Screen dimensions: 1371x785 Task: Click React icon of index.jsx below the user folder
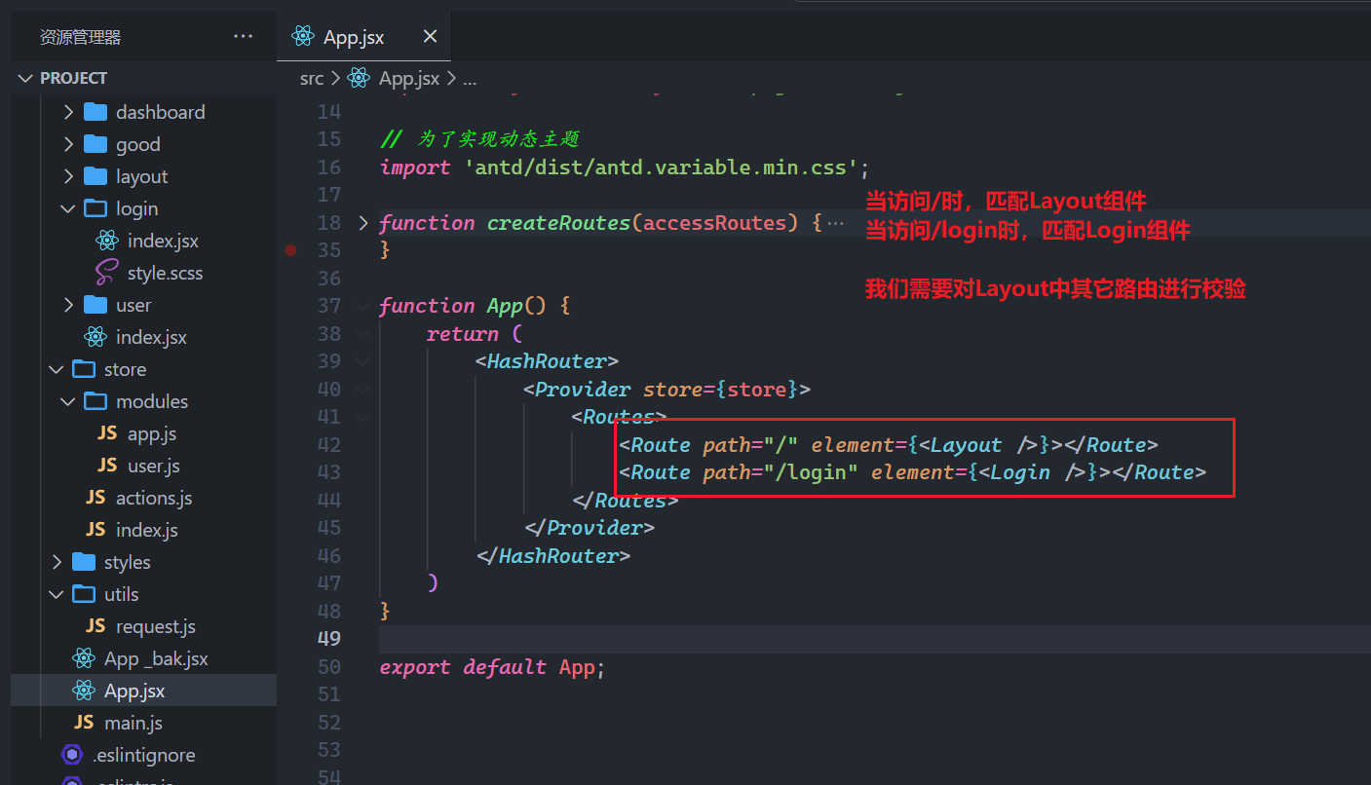pyautogui.click(x=95, y=337)
